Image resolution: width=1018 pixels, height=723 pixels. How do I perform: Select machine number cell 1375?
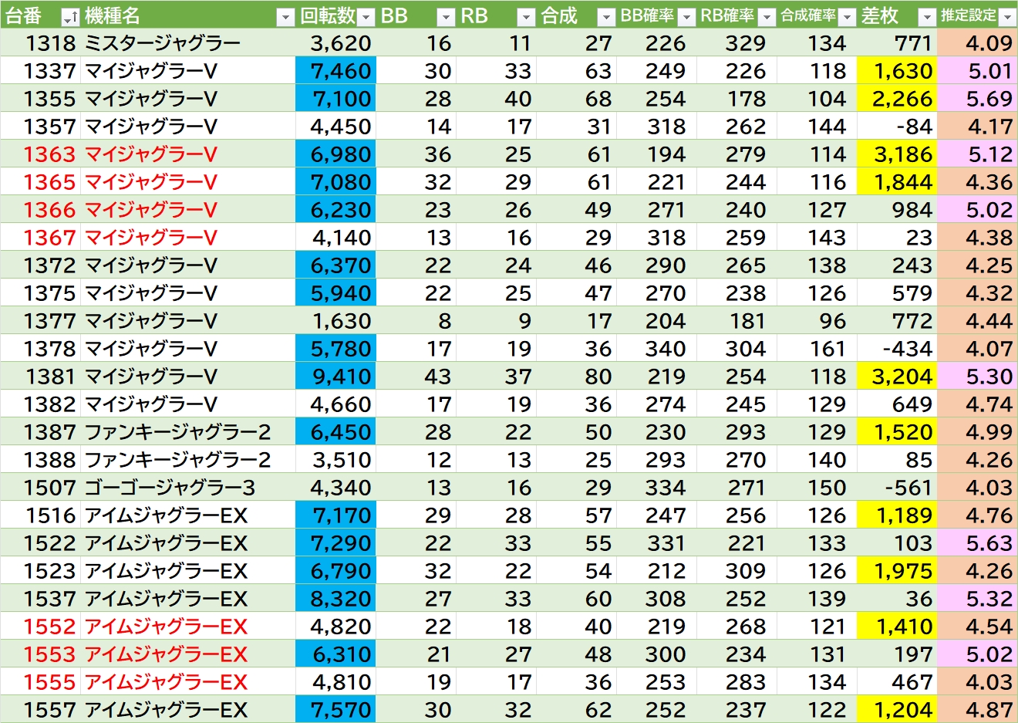pyautogui.click(x=40, y=293)
